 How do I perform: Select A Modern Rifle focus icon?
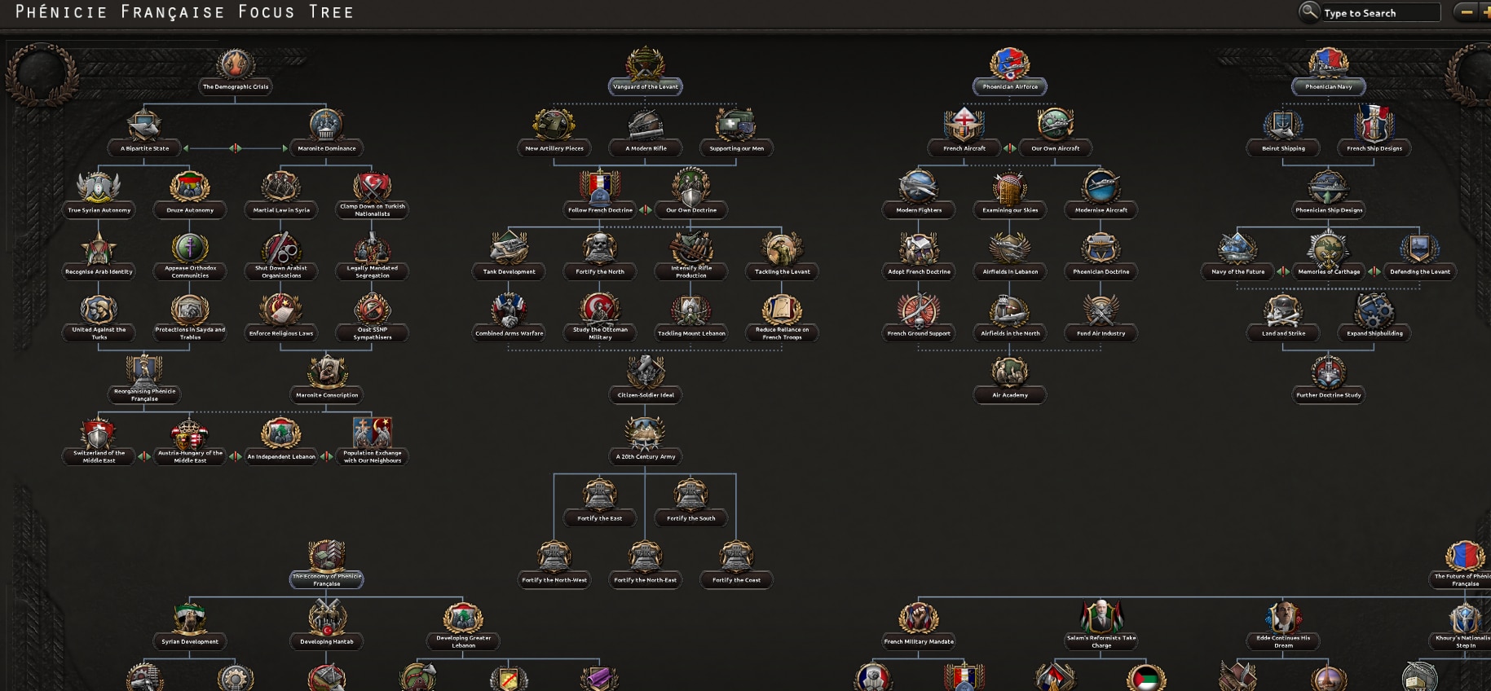click(x=646, y=125)
